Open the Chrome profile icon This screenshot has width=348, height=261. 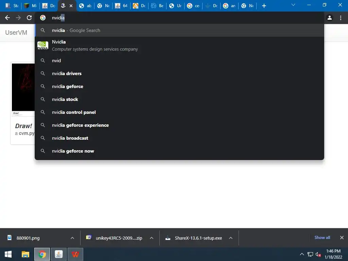click(x=330, y=18)
